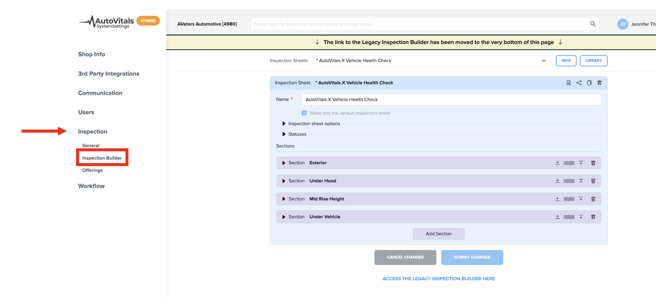This screenshot has height=297, width=656.
Task: Toggle the default inspection sheet checkbox
Action: (x=304, y=113)
